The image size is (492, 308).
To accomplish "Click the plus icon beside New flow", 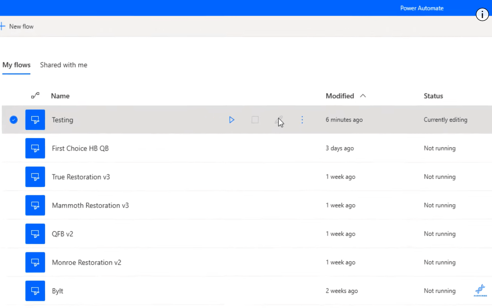I will coord(2,26).
